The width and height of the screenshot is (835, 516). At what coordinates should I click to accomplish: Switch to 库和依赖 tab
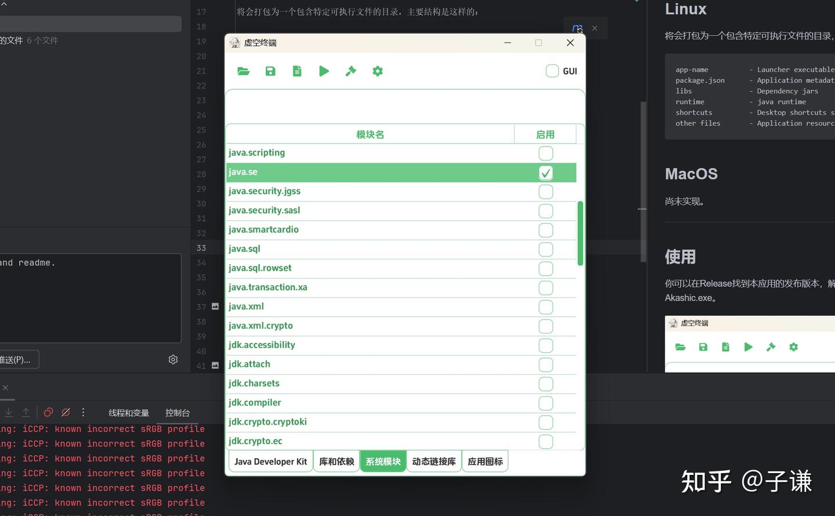tap(336, 462)
